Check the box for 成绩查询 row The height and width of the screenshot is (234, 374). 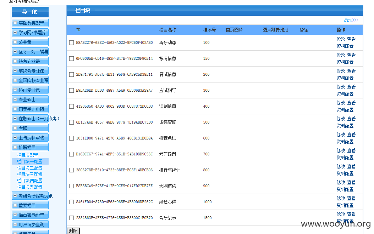(x=71, y=122)
